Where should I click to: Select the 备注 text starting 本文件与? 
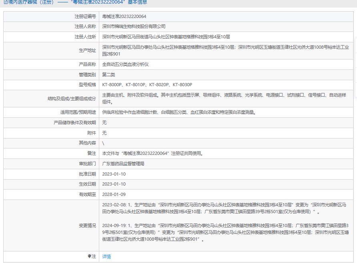pyautogui.click(x=153, y=153)
